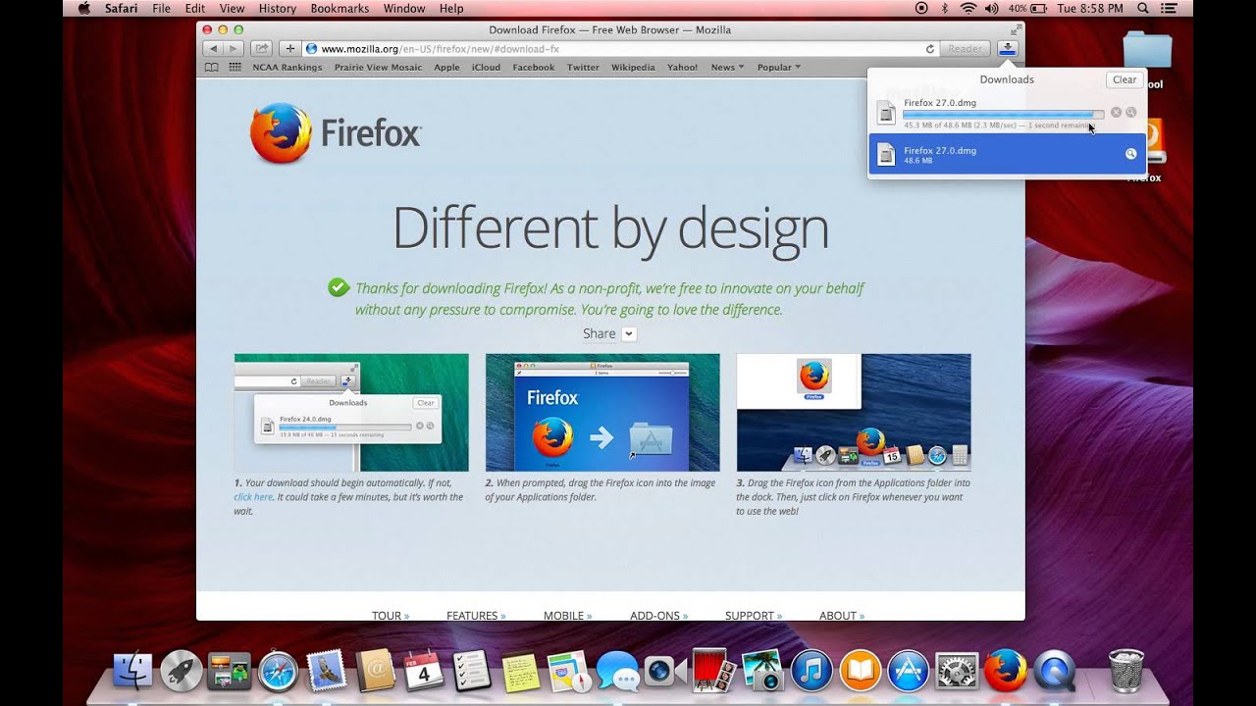
Task: Go to the SUPPORT page link
Action: tap(753, 616)
